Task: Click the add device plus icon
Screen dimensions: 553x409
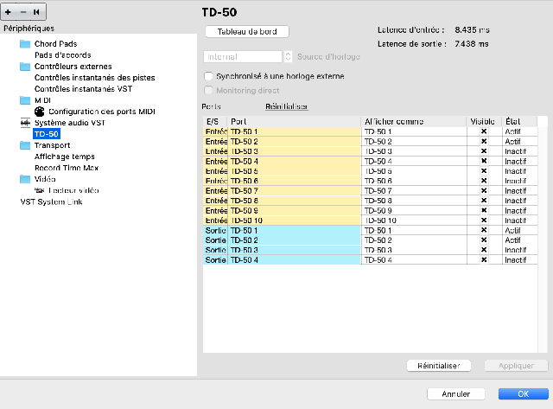Action: (x=8, y=12)
